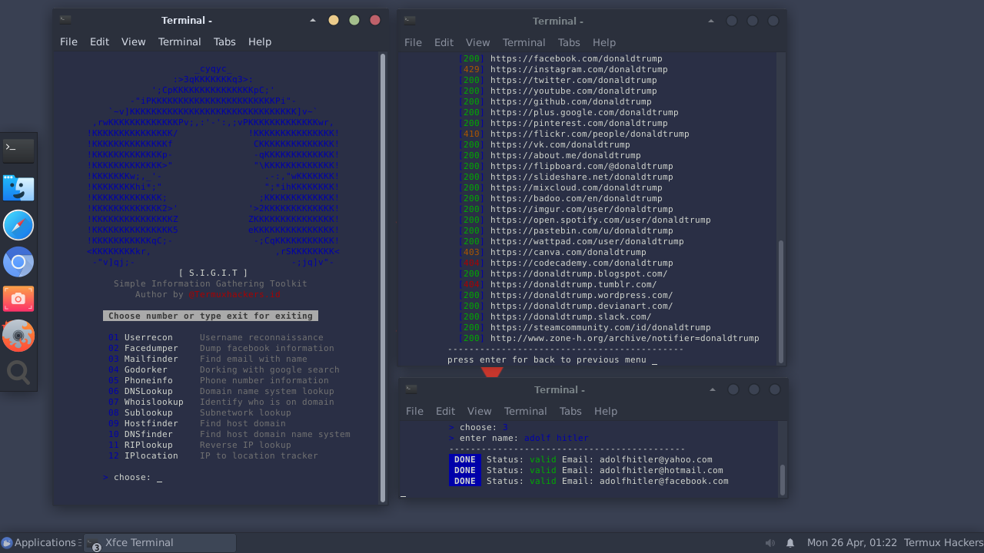
Task: Launch the Chromium browser from the dock
Action: (18, 262)
